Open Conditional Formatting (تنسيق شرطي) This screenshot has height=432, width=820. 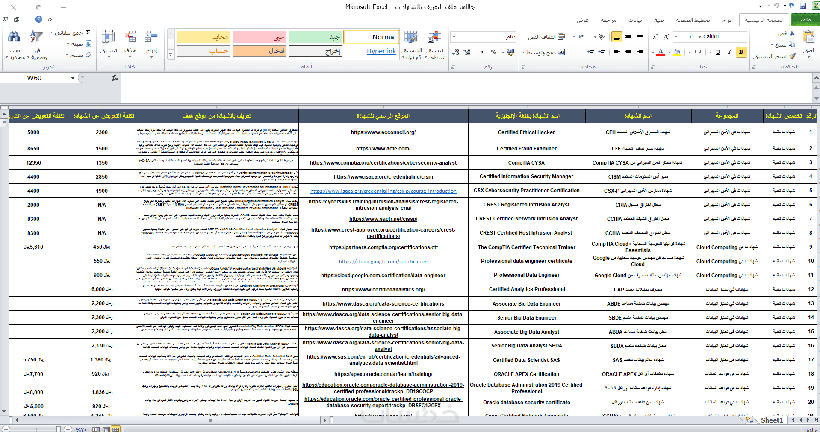435,45
